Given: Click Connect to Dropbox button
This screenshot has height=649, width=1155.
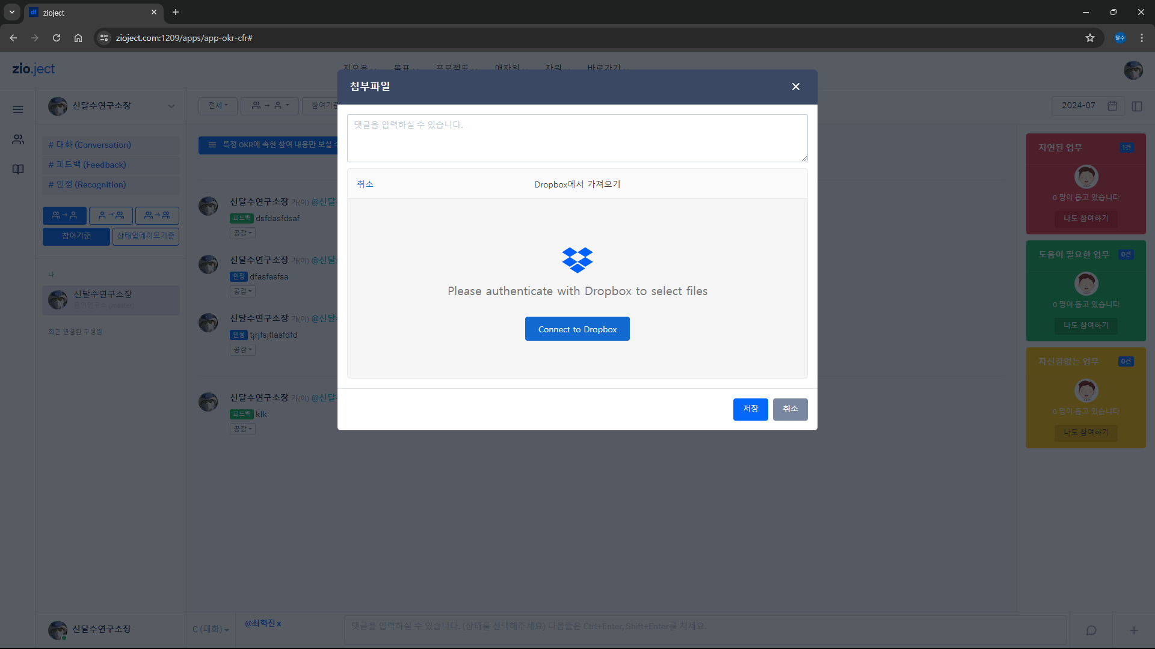Looking at the screenshot, I should coord(577,329).
